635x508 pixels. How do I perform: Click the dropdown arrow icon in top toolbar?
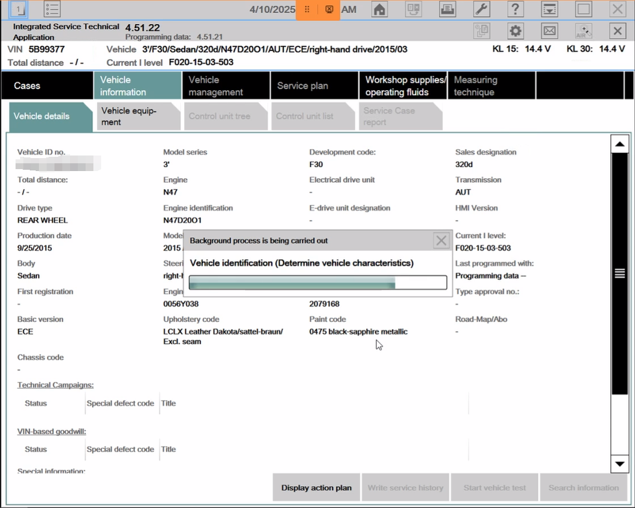[x=549, y=10]
